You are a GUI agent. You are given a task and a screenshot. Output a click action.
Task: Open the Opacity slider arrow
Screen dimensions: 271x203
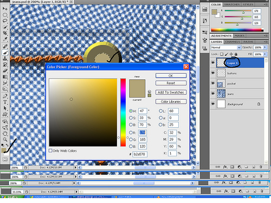tap(265, 47)
